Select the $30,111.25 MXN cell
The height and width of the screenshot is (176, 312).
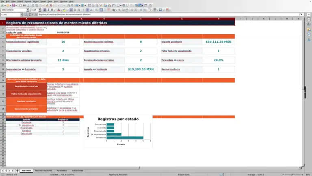(219, 42)
